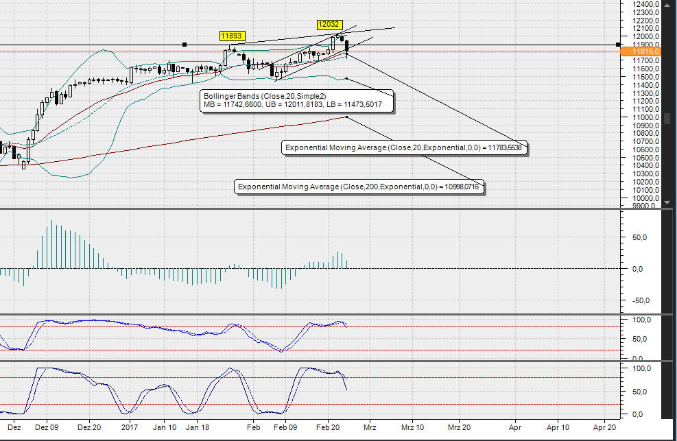
Task: Click the 10500,0 price axis value
Action: 646,158
